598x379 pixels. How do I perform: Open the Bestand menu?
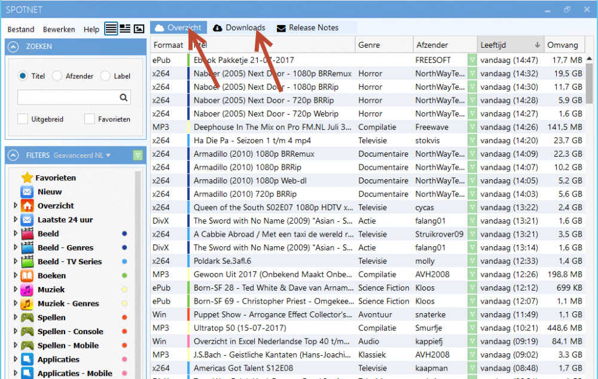[21, 29]
